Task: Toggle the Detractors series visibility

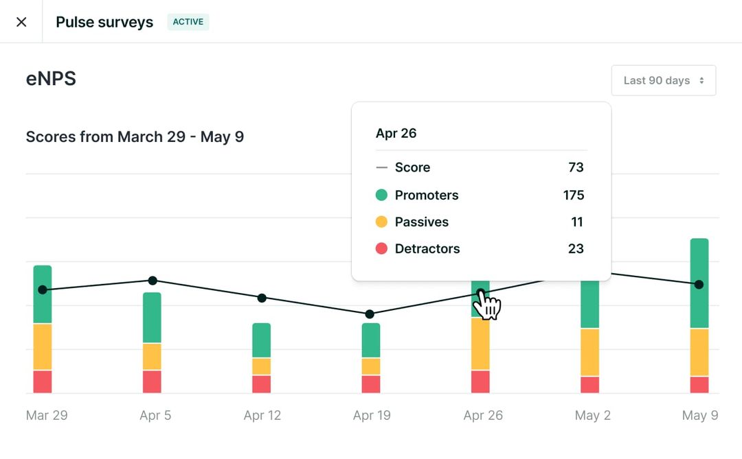Action: click(x=427, y=248)
